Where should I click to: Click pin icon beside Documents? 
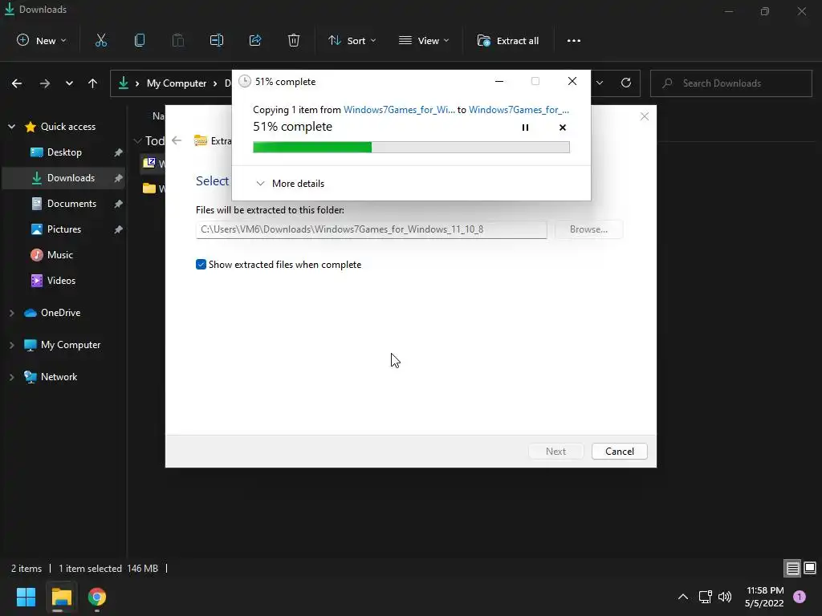pyautogui.click(x=119, y=203)
